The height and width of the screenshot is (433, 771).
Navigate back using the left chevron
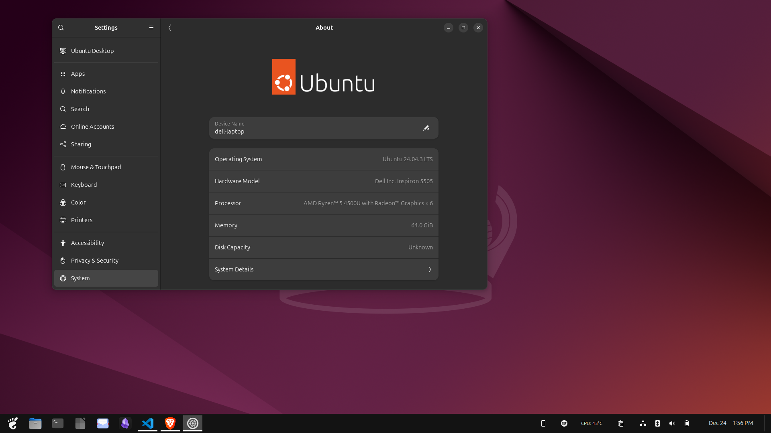click(170, 28)
